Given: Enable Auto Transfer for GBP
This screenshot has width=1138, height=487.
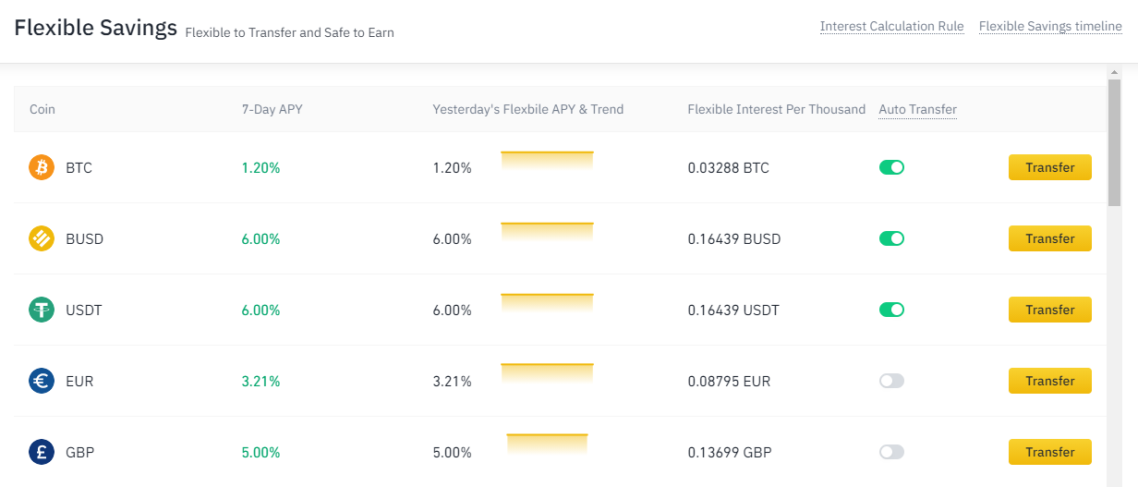Looking at the screenshot, I should [x=891, y=452].
